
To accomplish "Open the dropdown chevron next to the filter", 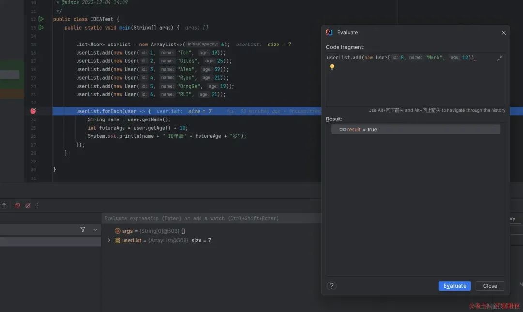I will (x=95, y=230).
